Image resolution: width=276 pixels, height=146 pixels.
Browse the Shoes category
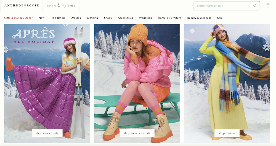[108, 18]
